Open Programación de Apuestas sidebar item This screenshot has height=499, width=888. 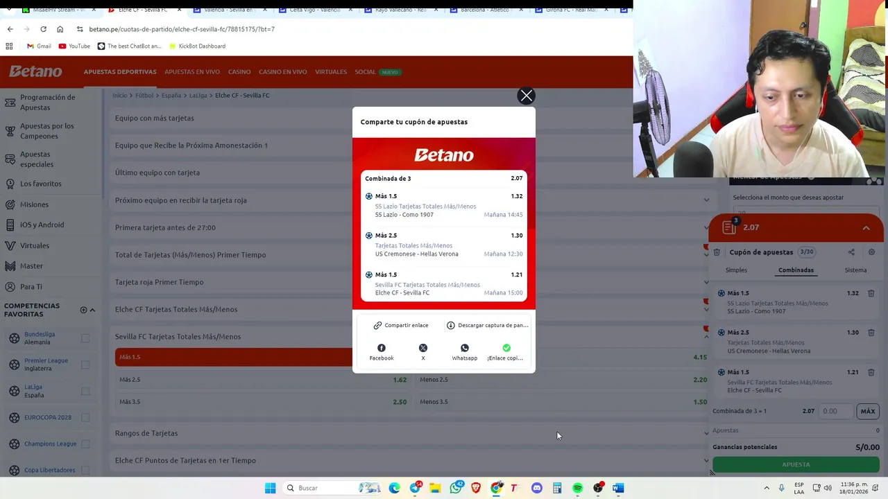click(x=49, y=103)
